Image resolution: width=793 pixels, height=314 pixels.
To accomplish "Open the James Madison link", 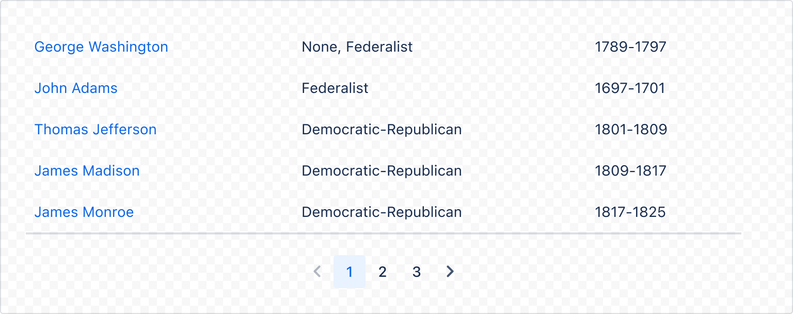I will (x=87, y=171).
